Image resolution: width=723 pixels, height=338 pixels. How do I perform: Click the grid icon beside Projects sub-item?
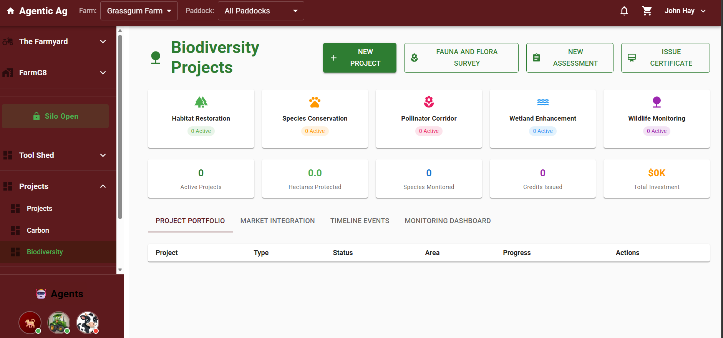click(x=15, y=209)
